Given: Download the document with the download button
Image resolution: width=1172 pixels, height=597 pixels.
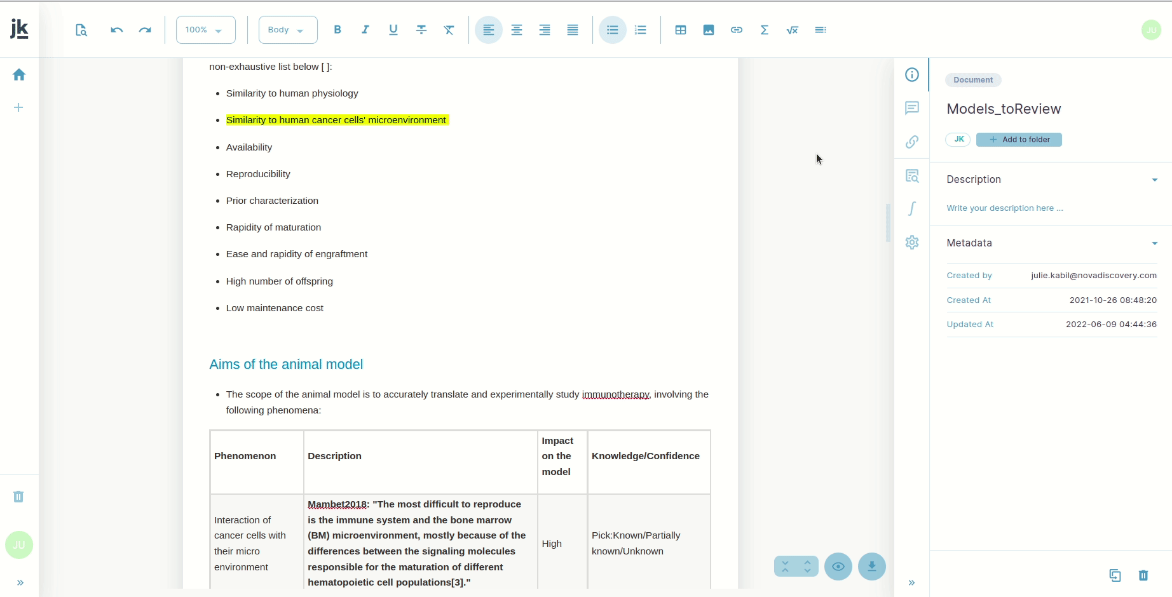Looking at the screenshot, I should pyautogui.click(x=872, y=567).
